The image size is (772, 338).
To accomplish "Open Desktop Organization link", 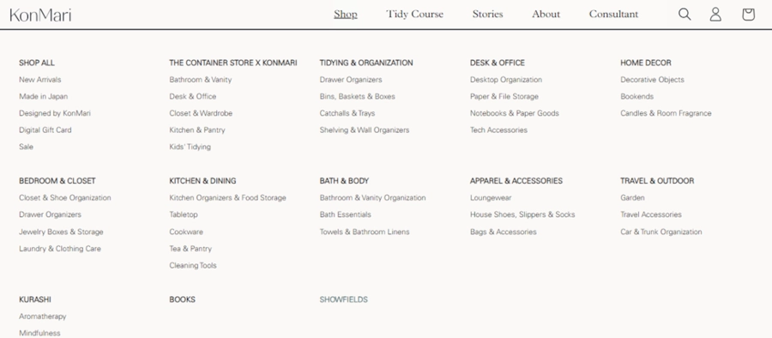I will 506,80.
